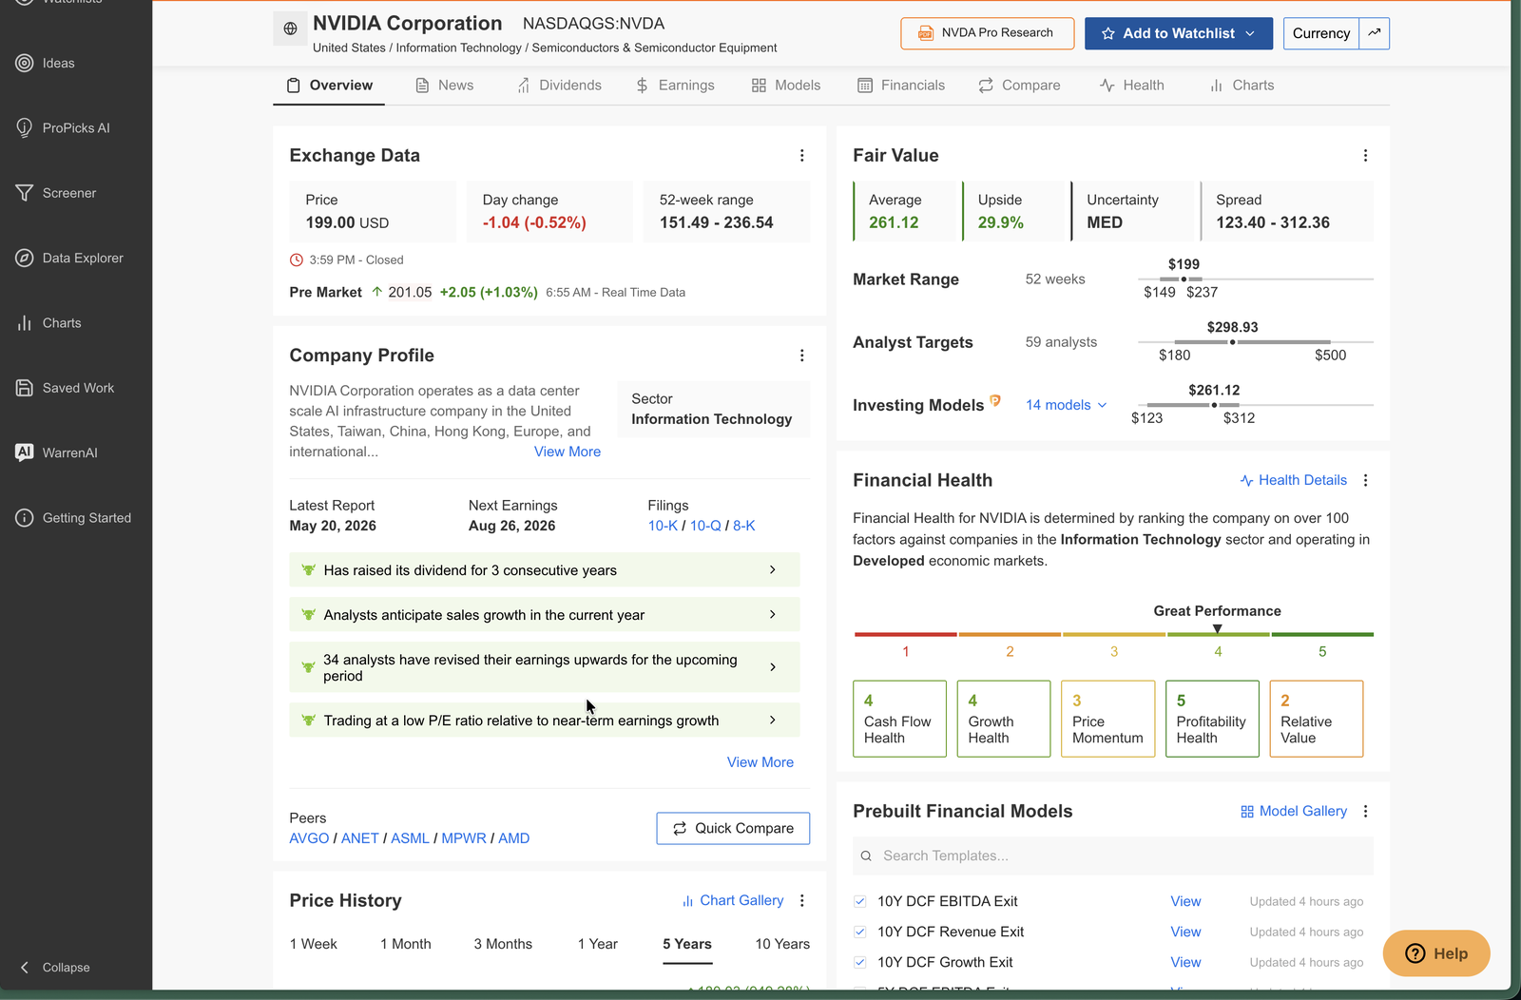
Task: Open the 10-K filing link
Action: click(x=663, y=526)
